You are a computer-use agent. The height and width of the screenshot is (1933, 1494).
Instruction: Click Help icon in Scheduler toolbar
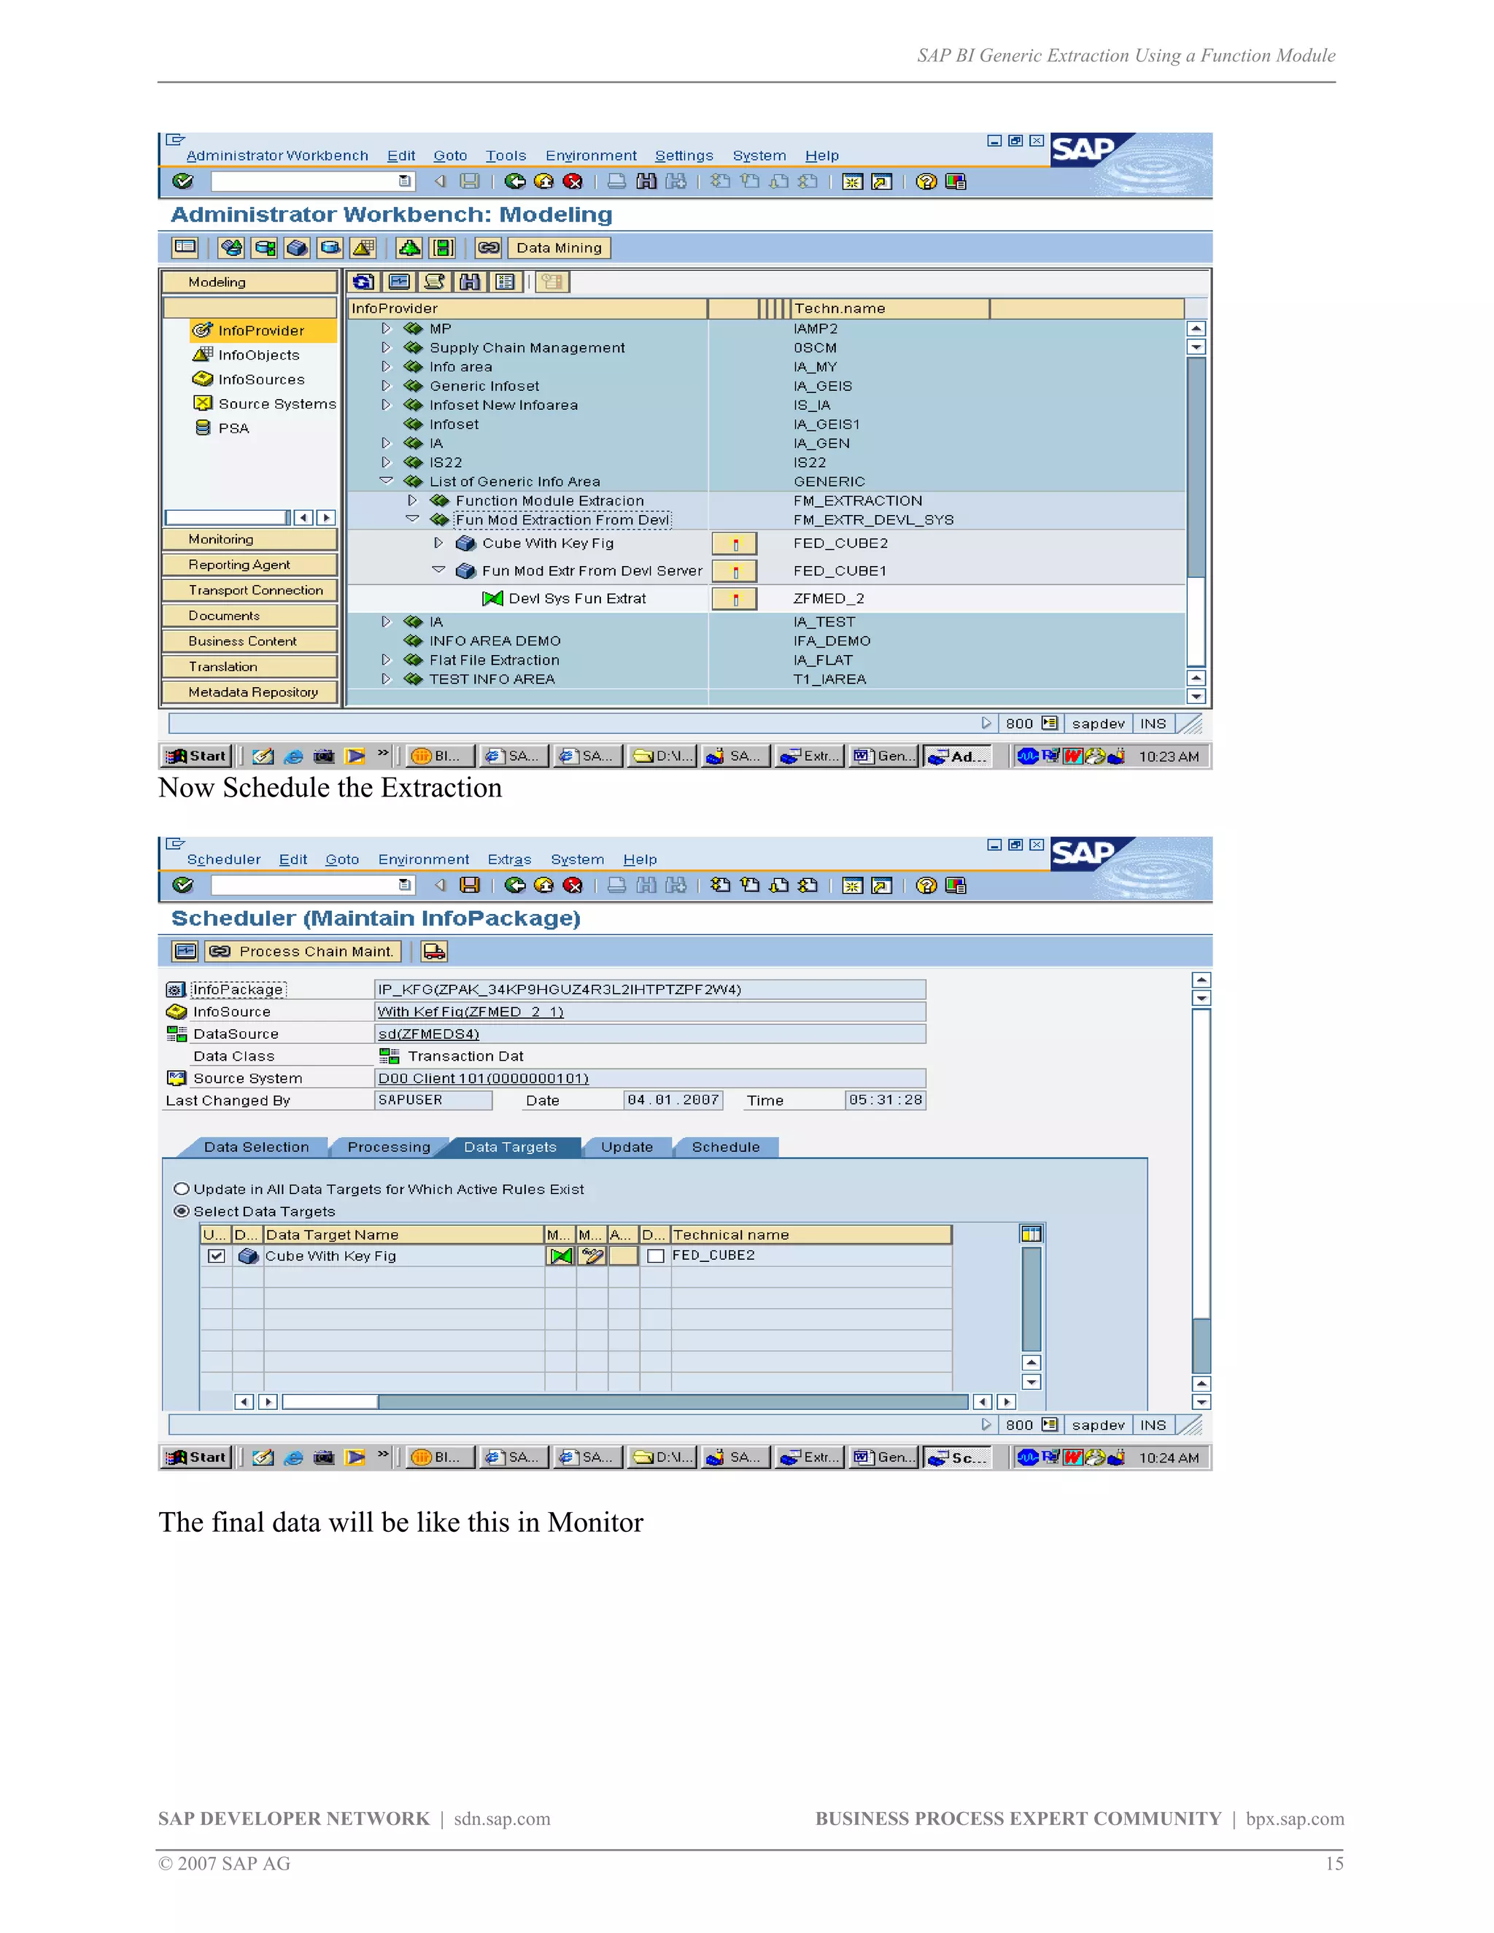pyautogui.click(x=926, y=885)
